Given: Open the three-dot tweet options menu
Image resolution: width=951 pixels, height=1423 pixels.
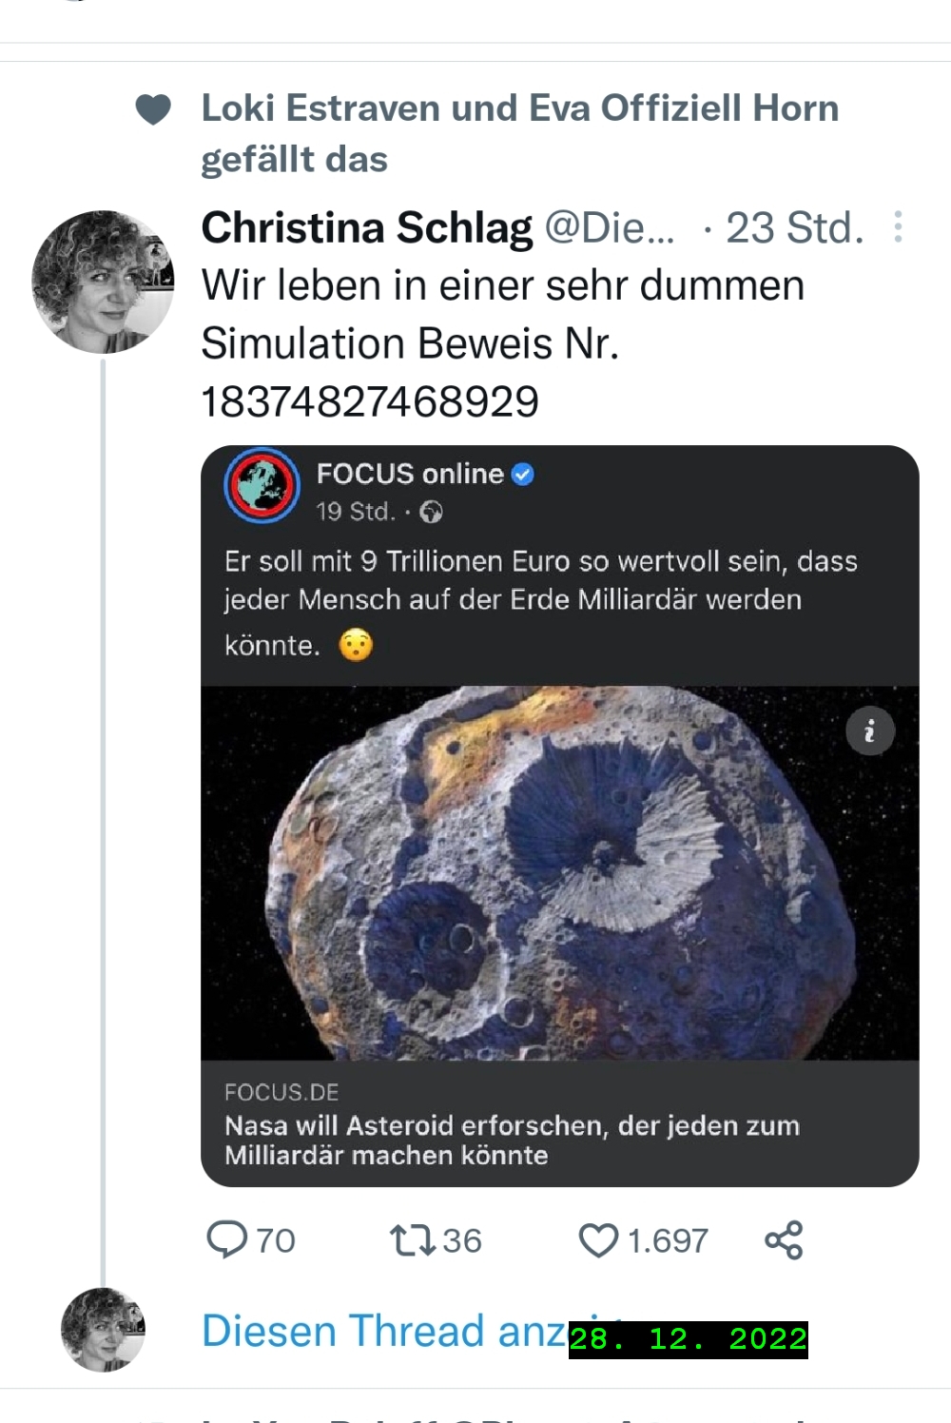Looking at the screenshot, I should [x=898, y=227].
